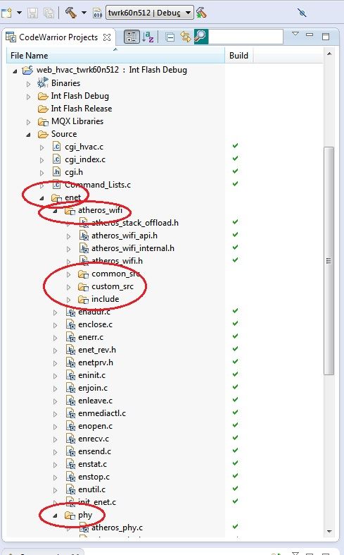Toggle build checkmark for enmediactl.c
344x555 pixels.
click(x=235, y=413)
